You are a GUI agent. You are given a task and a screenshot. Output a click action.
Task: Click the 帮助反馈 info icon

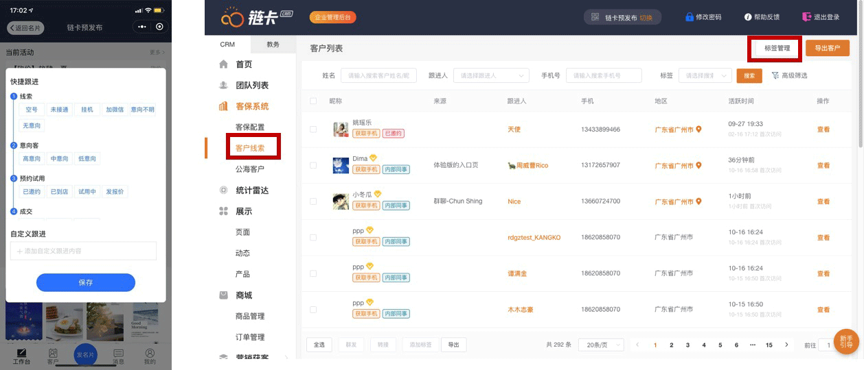(x=748, y=17)
